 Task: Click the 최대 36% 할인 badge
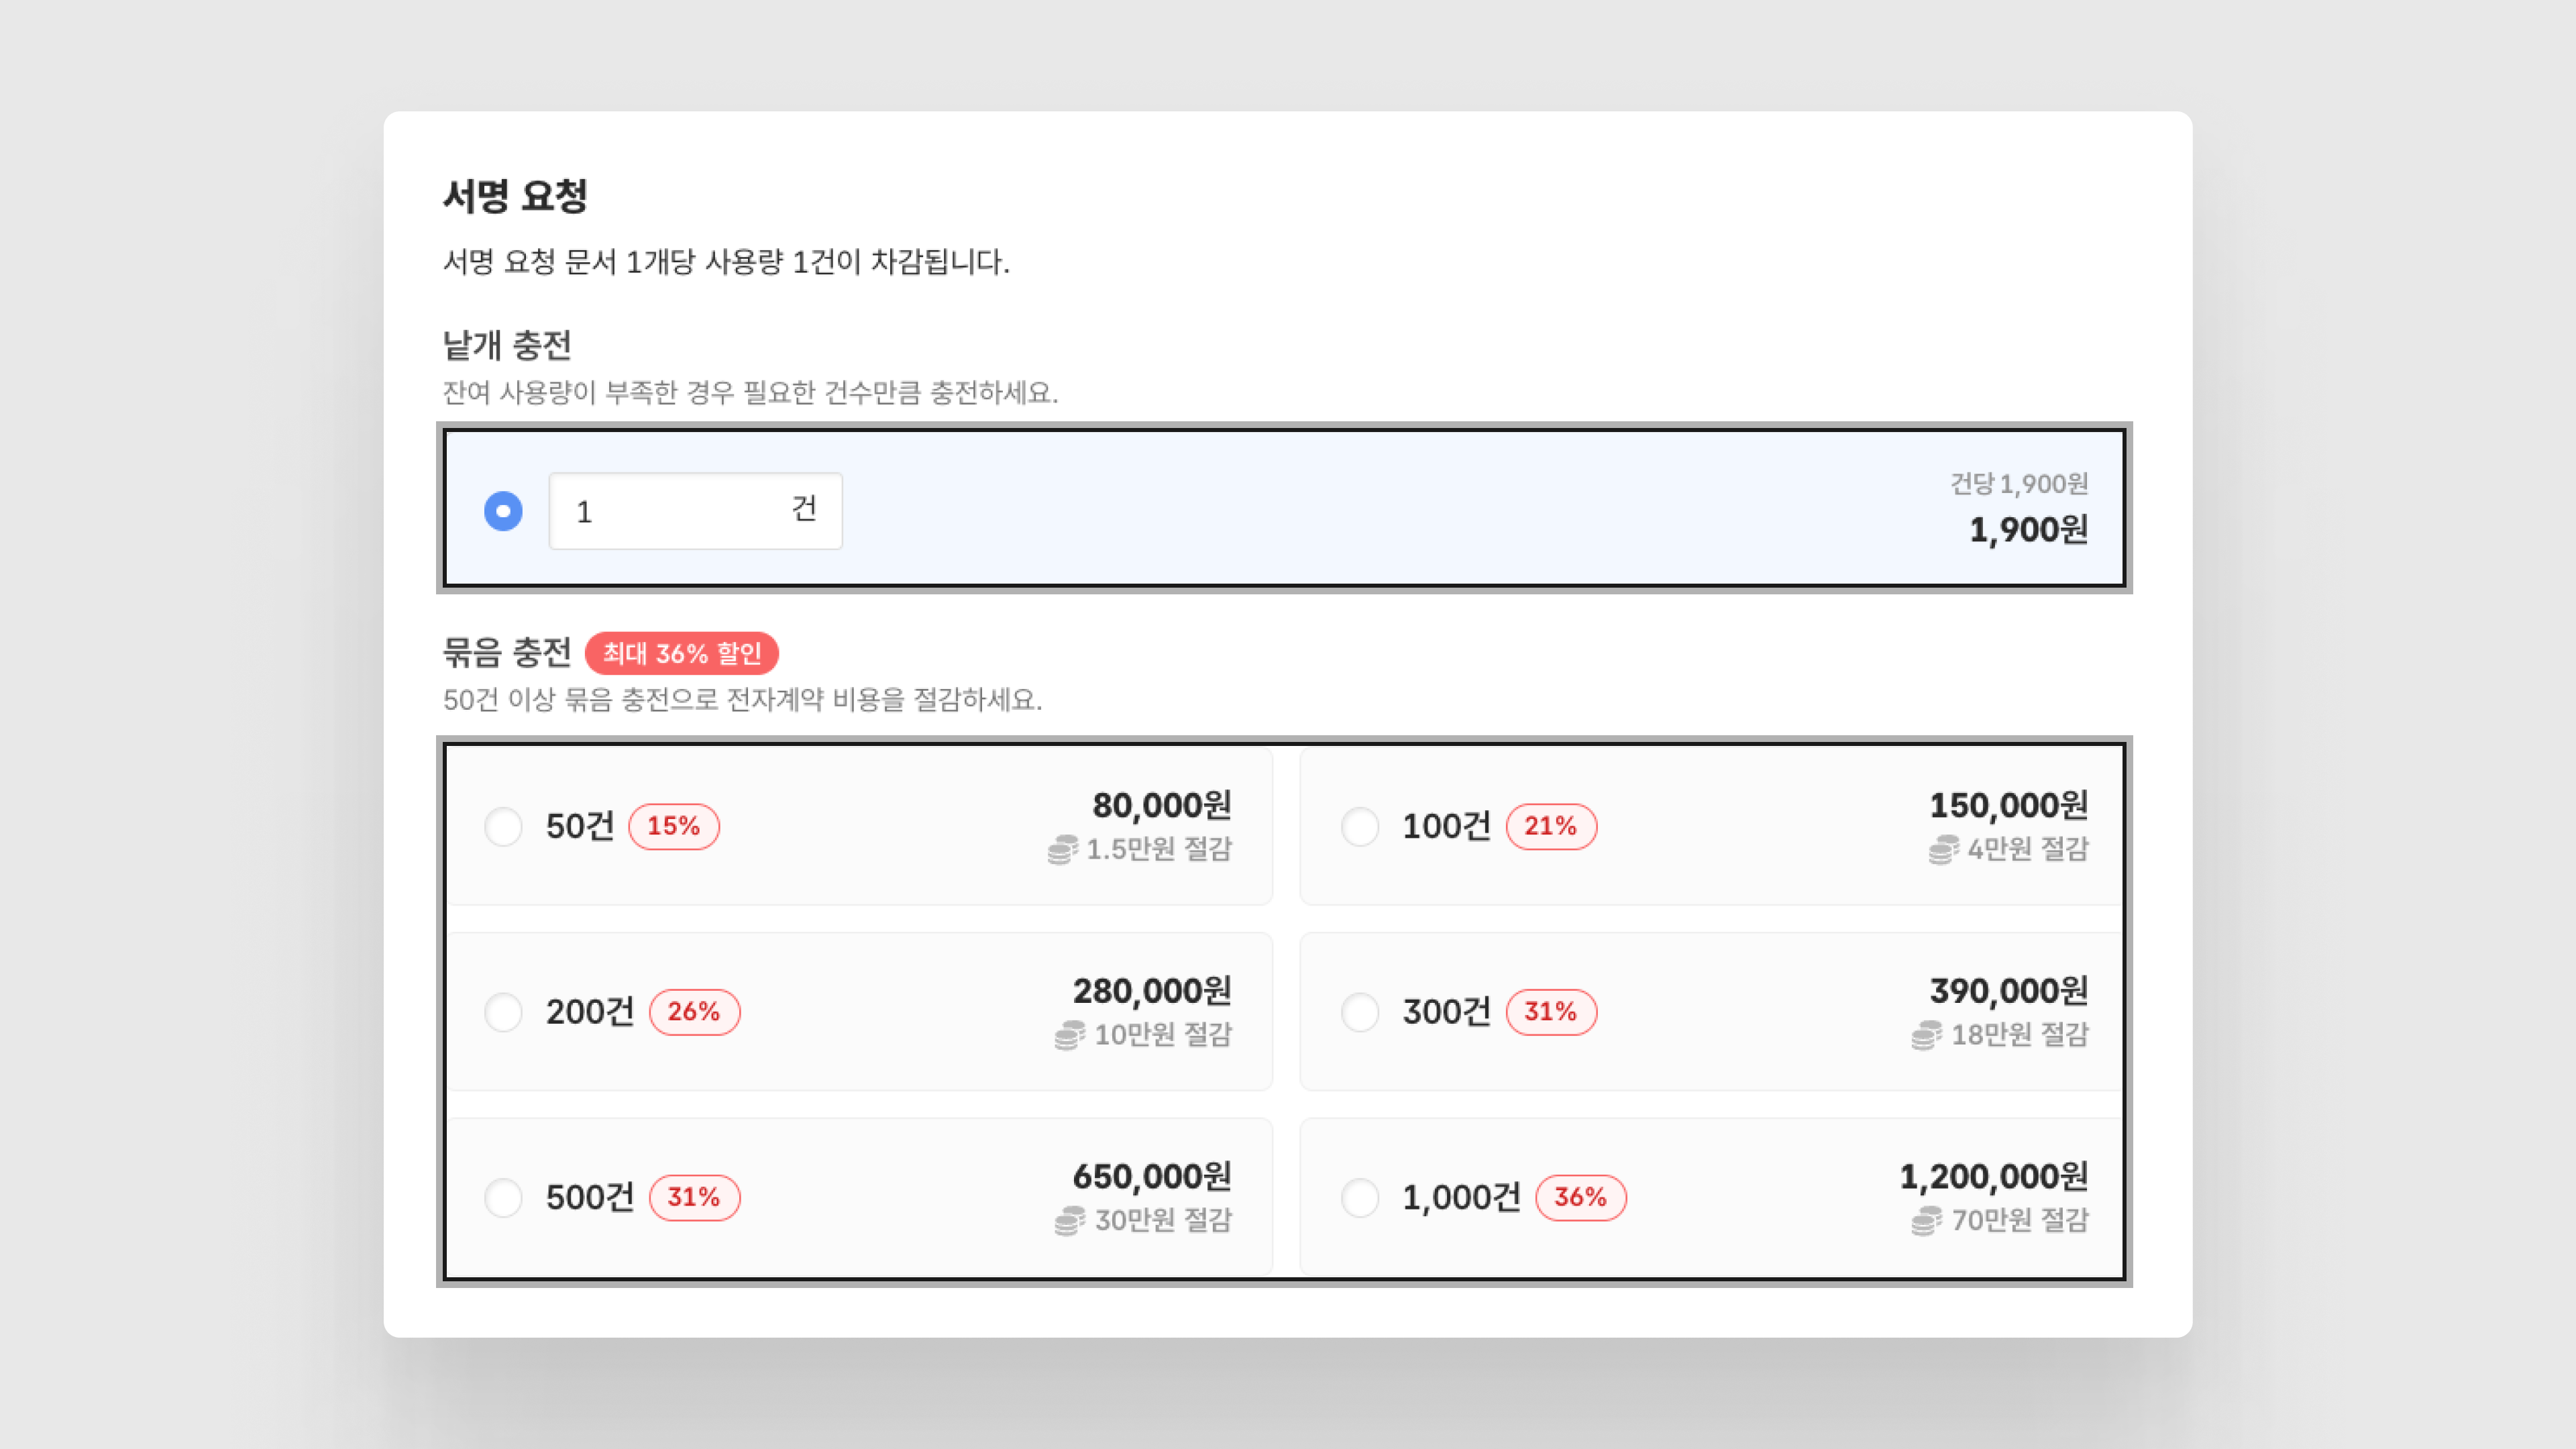click(x=681, y=653)
